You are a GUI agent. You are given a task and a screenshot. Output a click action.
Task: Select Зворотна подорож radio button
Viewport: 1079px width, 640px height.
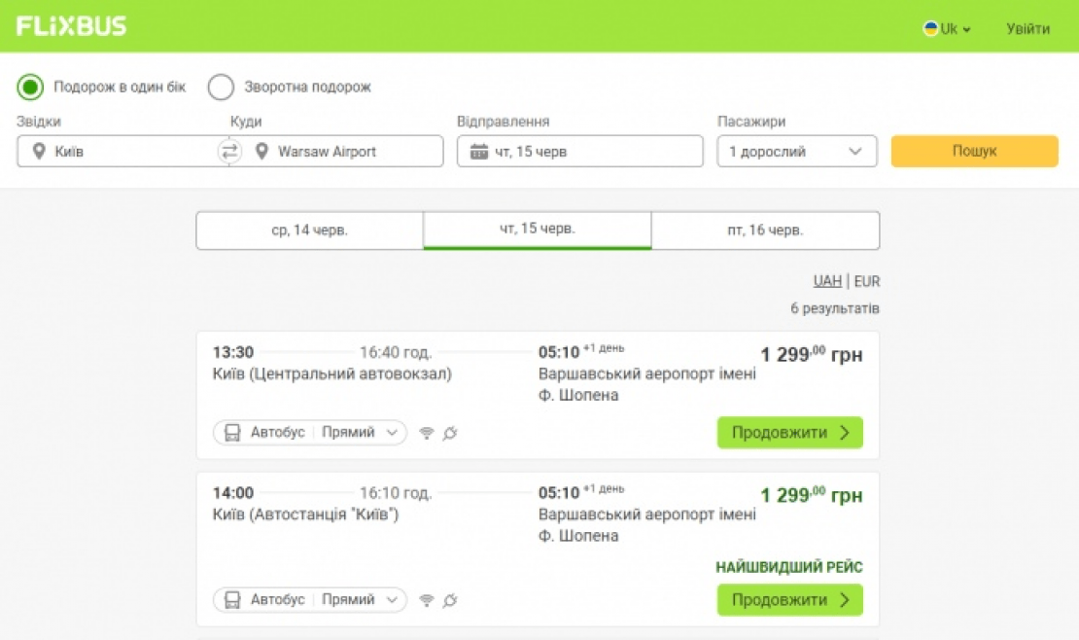221,87
